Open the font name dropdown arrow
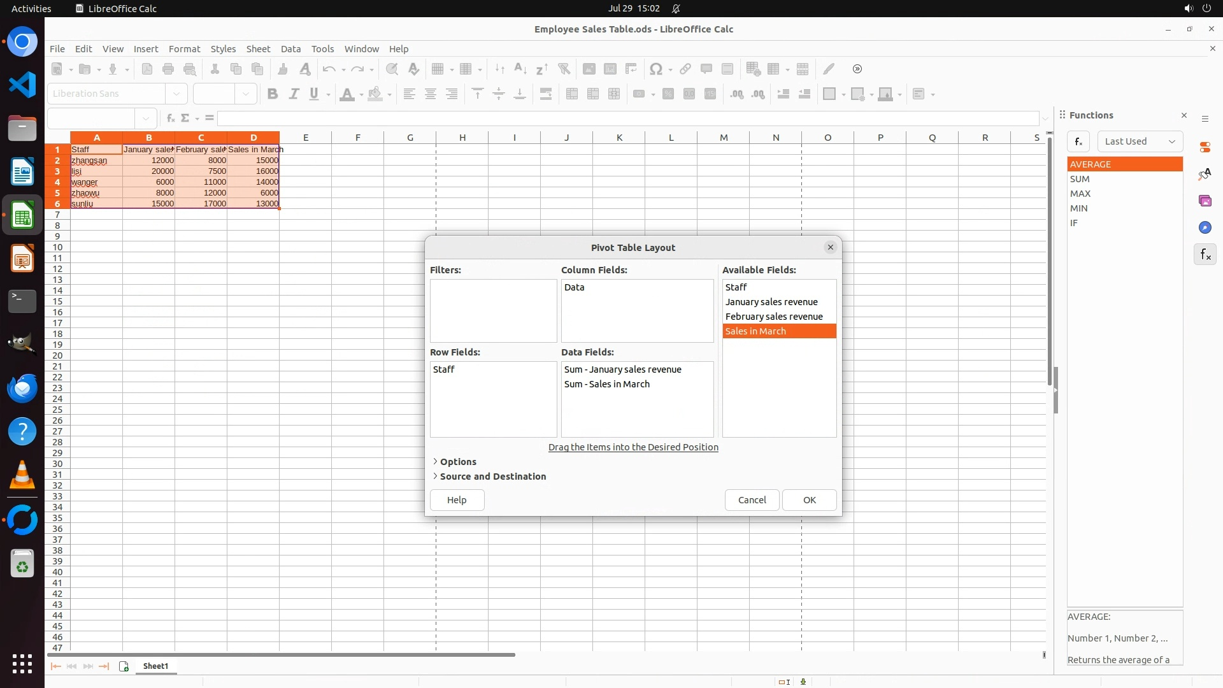Image resolution: width=1223 pixels, height=688 pixels. click(176, 94)
